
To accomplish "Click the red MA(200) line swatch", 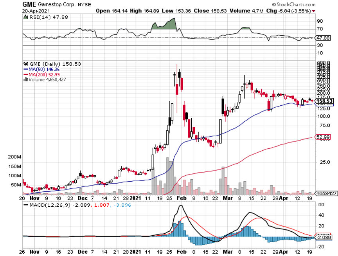I will (26, 75).
